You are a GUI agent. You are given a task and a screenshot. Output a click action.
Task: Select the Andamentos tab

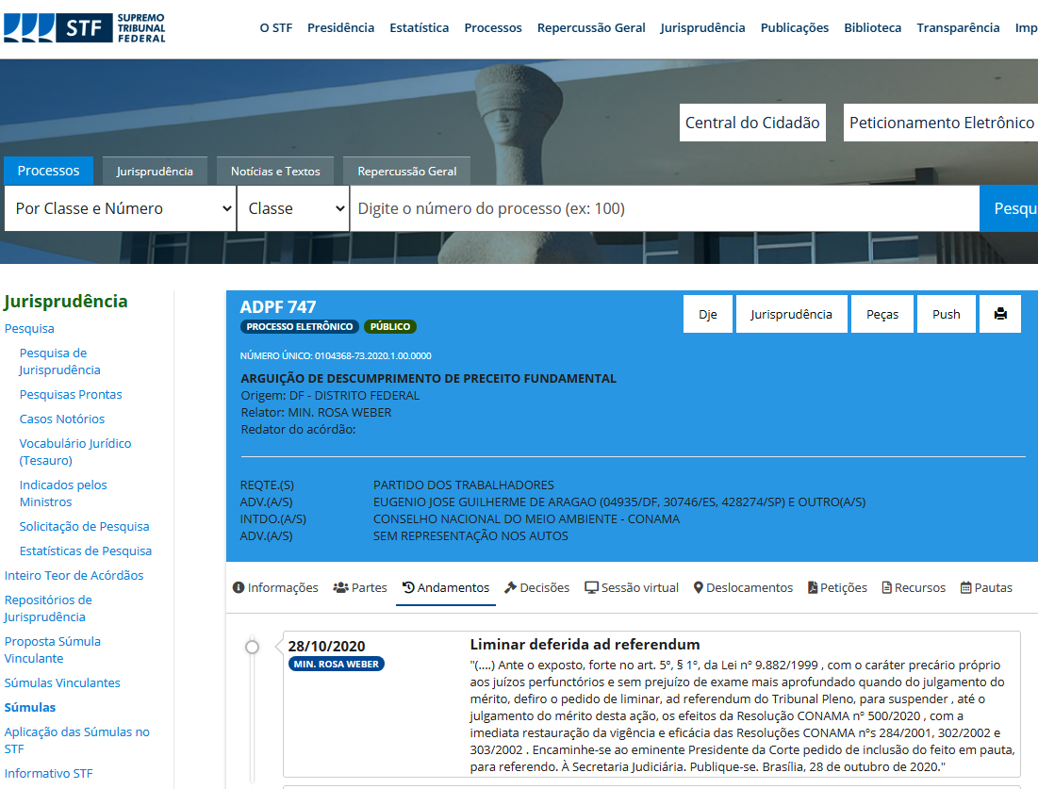[446, 588]
